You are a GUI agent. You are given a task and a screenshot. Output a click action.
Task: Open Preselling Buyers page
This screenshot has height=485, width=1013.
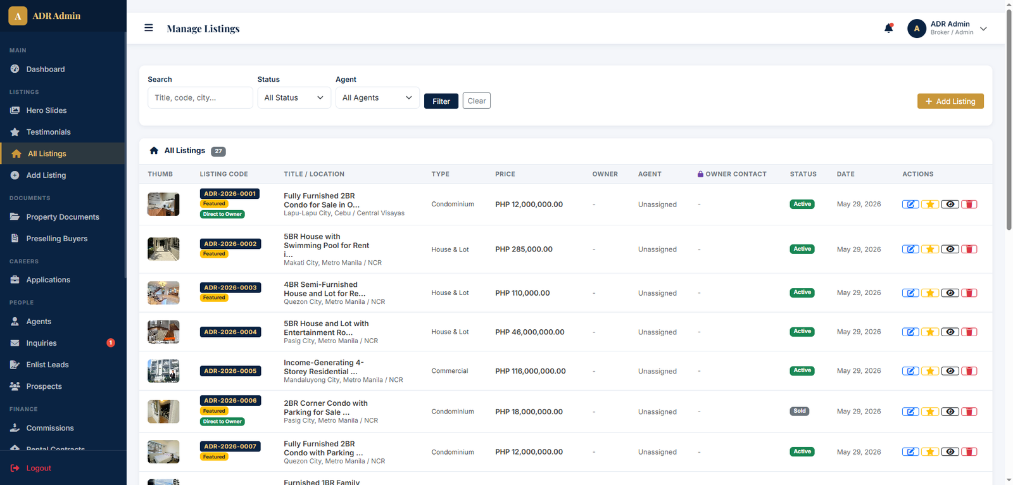63,239
